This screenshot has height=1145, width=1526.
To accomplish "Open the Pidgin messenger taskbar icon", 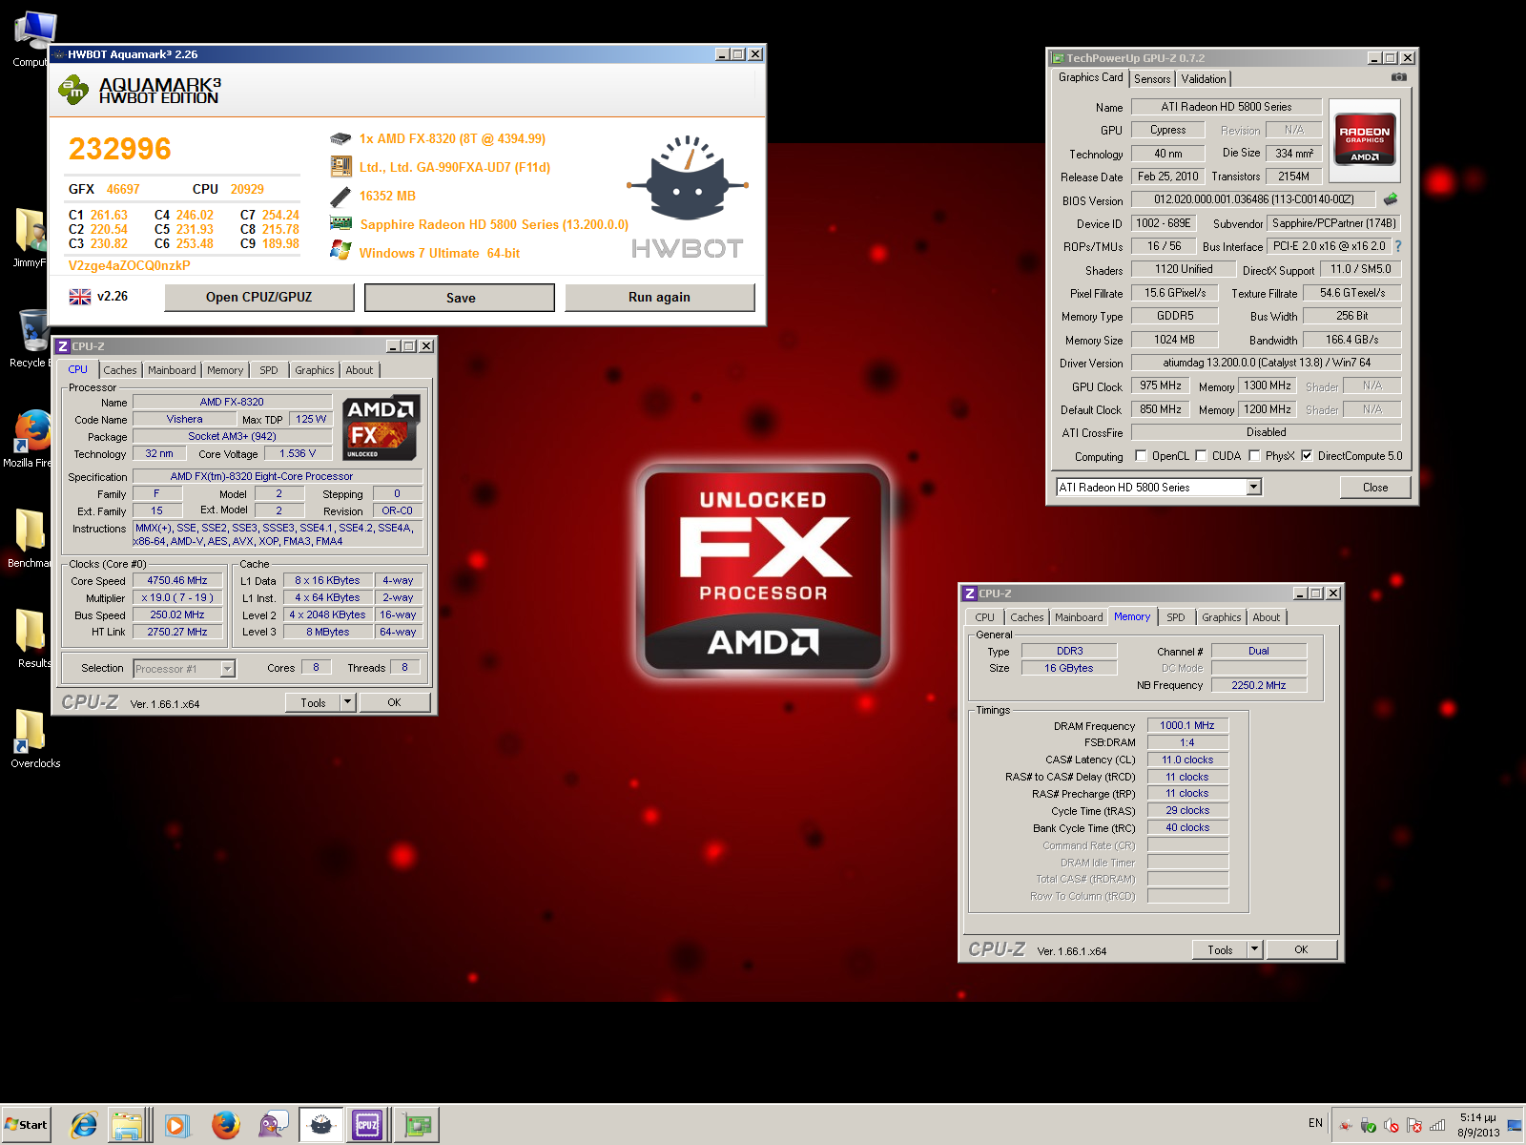I will point(273,1125).
